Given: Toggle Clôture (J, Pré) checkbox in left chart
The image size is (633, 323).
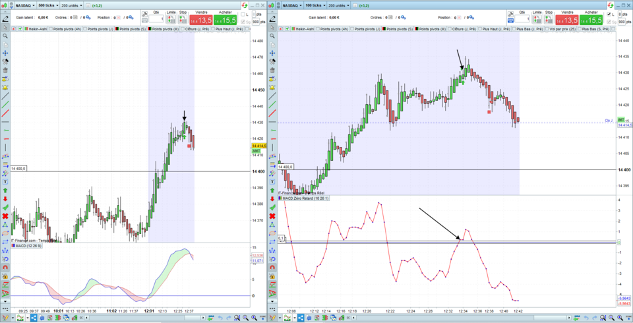Looking at the screenshot, I should pyautogui.click(x=183, y=29).
